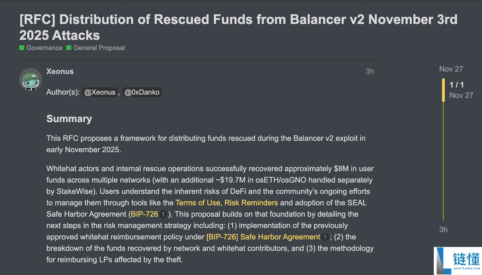The height and width of the screenshot is (275, 482).
Task: Jump to Nov 27 top timeline date
Action: [x=451, y=69]
